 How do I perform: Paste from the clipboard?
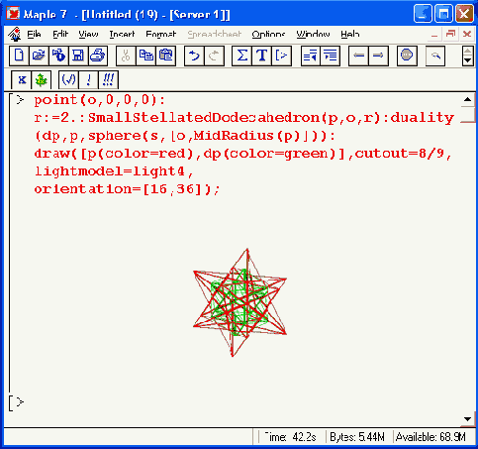pos(166,56)
